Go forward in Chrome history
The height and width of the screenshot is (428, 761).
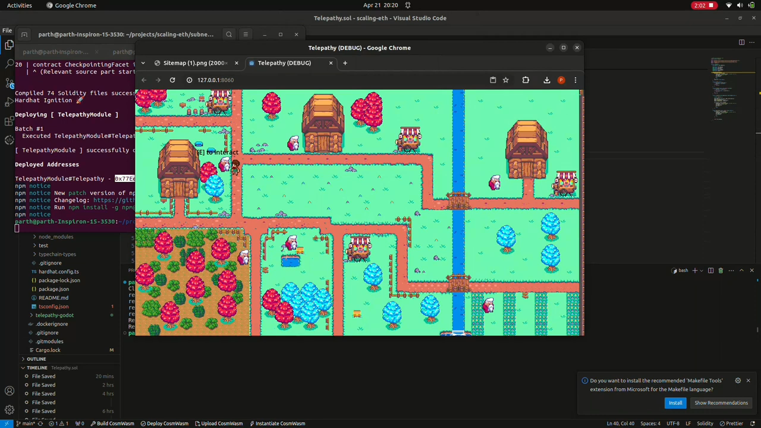(158, 80)
